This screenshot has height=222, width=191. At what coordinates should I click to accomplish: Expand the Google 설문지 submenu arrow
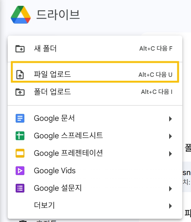[171, 189]
